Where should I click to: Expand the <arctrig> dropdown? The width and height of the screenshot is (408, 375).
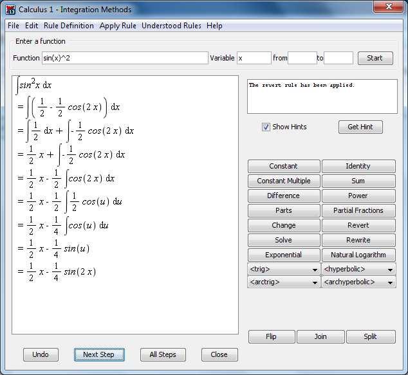(x=284, y=282)
